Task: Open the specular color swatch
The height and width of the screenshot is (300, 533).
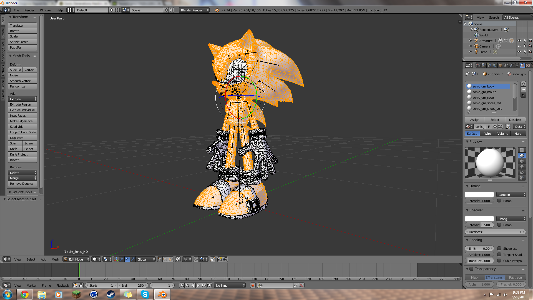Action: tap(479, 219)
